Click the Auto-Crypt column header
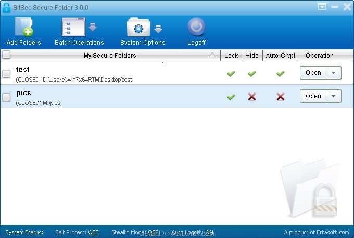Viewport: 354px width, 238px height. coord(281,55)
